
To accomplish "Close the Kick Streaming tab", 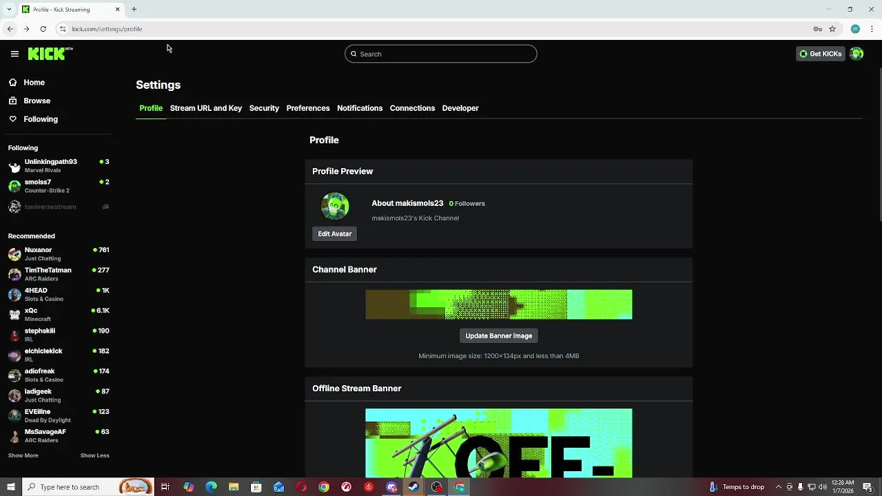I will click(117, 10).
